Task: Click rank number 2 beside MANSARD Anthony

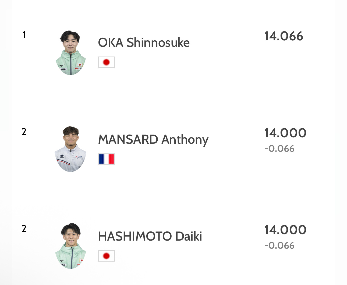Action: [x=24, y=132]
